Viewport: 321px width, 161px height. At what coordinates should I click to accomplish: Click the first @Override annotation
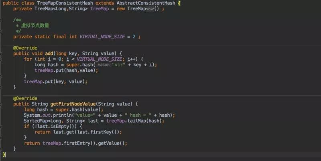[25, 48]
